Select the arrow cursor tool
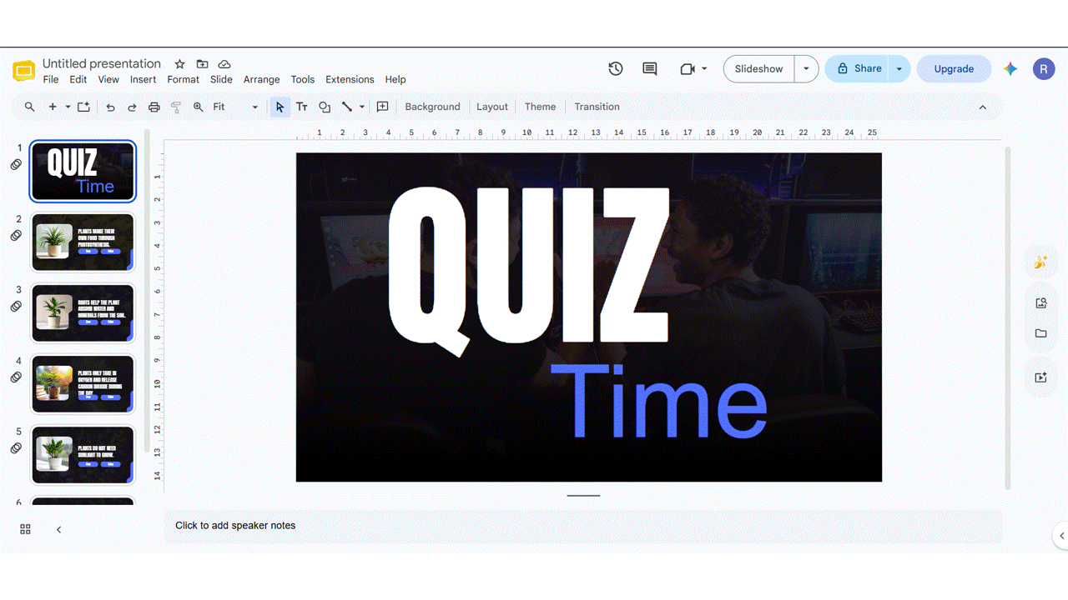1068x600 pixels. (x=280, y=107)
